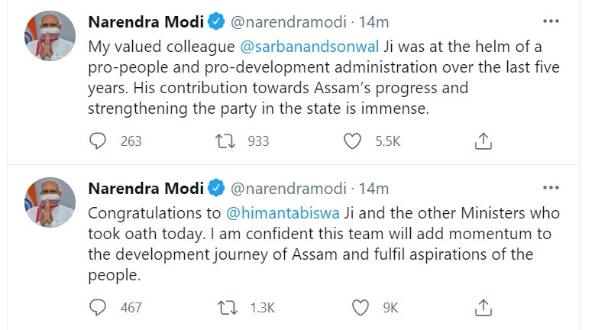The width and height of the screenshot is (595, 330).
Task: Open Narendra Modi name on first tweet
Action: pyautogui.click(x=146, y=23)
